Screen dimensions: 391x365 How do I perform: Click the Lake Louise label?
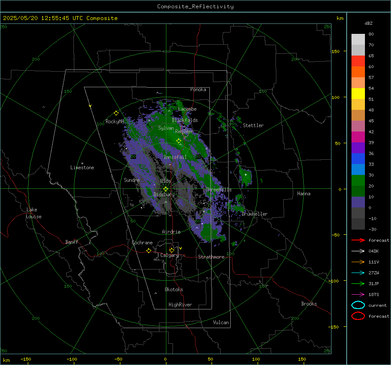click(33, 213)
